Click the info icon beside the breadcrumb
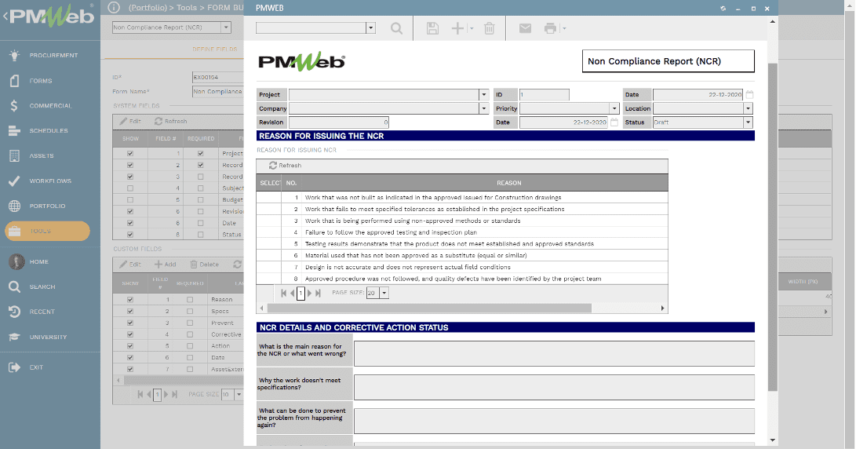Viewport: 856px width, 449px height. (x=114, y=8)
